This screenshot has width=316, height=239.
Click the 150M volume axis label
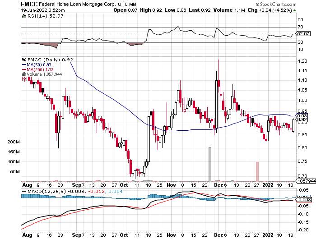(x=14, y=152)
